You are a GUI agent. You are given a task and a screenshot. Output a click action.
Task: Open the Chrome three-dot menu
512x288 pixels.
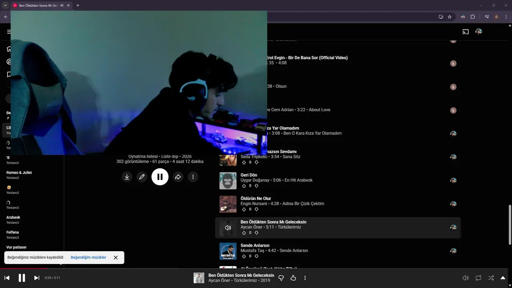pyautogui.click(x=506, y=17)
